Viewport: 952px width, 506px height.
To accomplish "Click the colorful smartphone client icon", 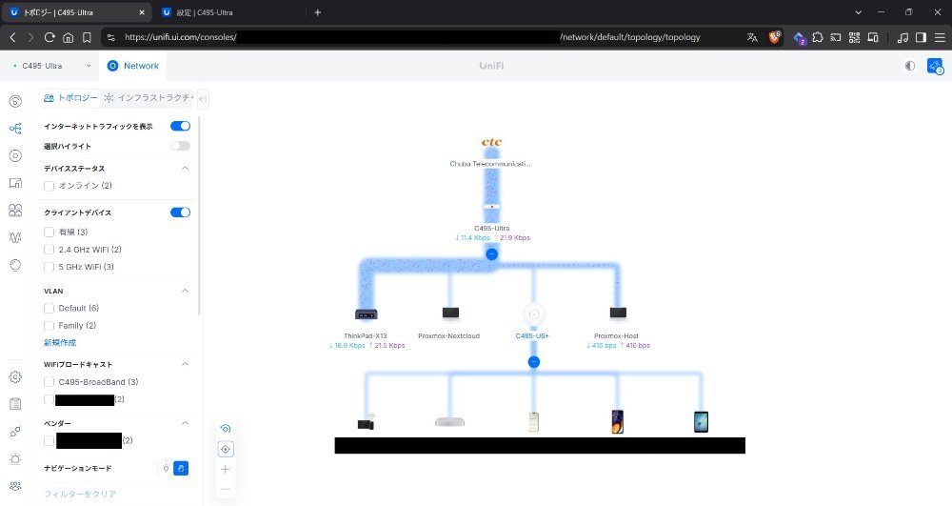I will (617, 421).
